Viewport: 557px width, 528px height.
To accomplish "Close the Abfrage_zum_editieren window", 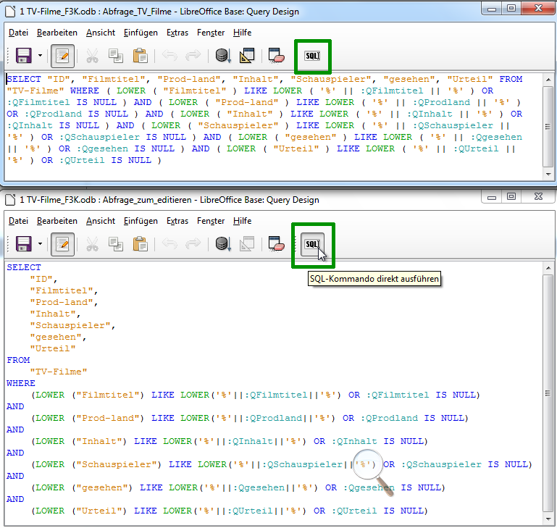I will point(538,196).
